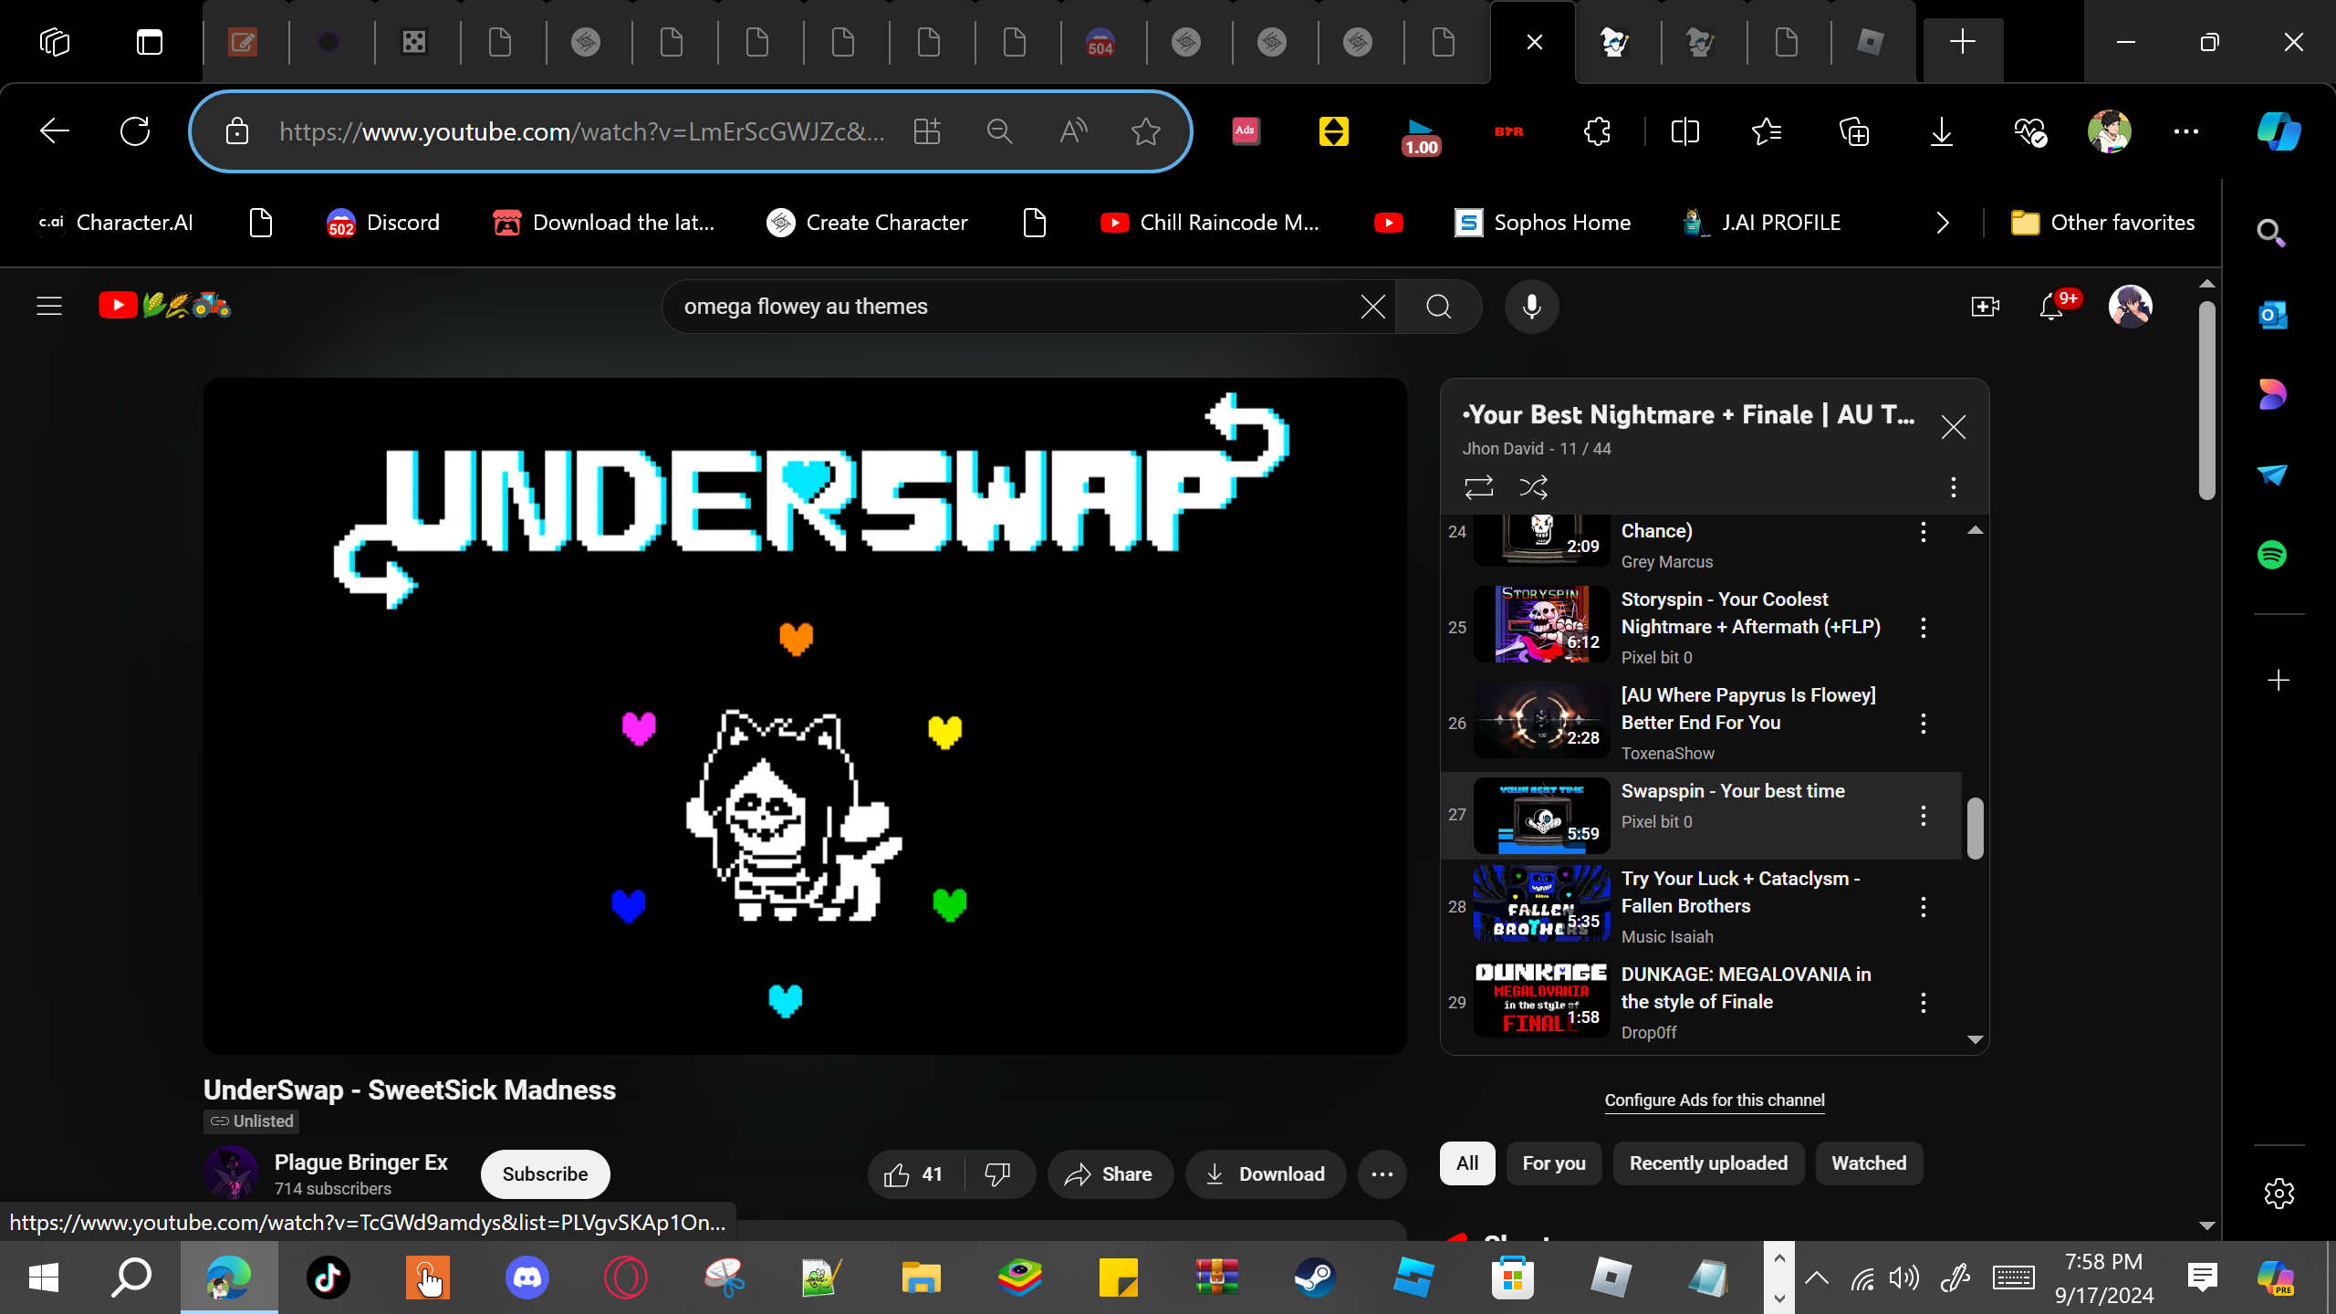The width and height of the screenshot is (2336, 1314).
Task: Subscribe to Plague Bringer Ex
Action: (x=545, y=1174)
